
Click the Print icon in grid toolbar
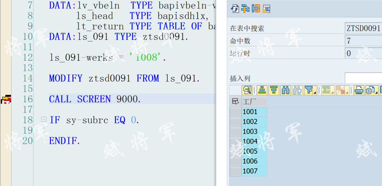pos(359,90)
